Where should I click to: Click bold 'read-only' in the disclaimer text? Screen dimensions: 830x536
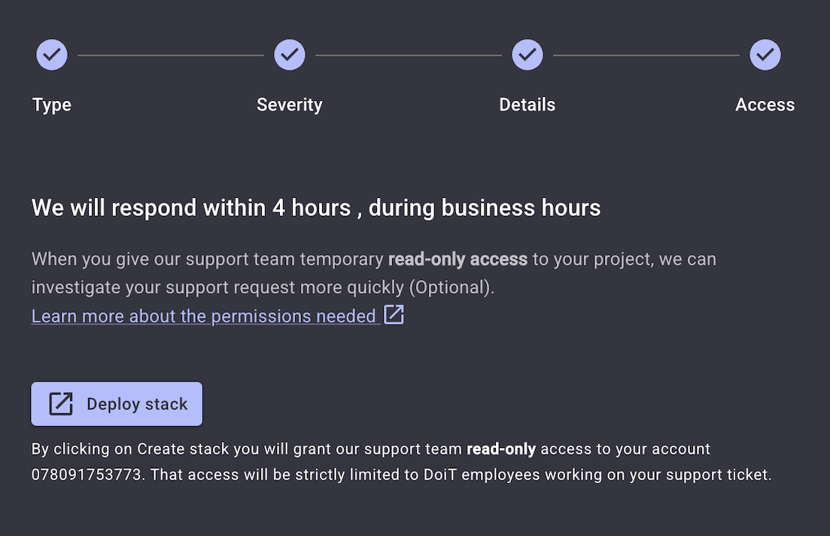[x=501, y=449]
